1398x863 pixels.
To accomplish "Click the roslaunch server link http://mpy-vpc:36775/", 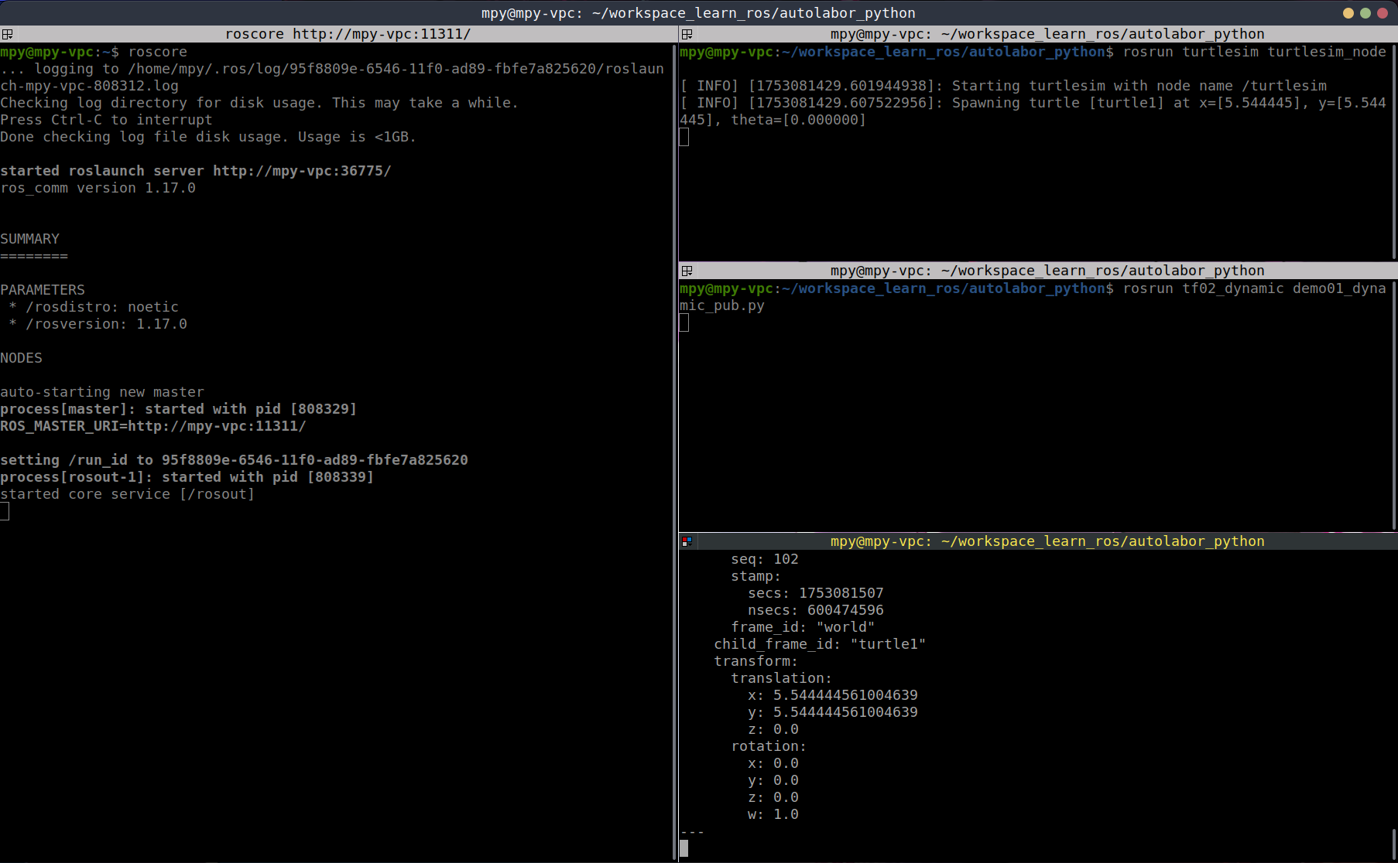I will 302,171.
